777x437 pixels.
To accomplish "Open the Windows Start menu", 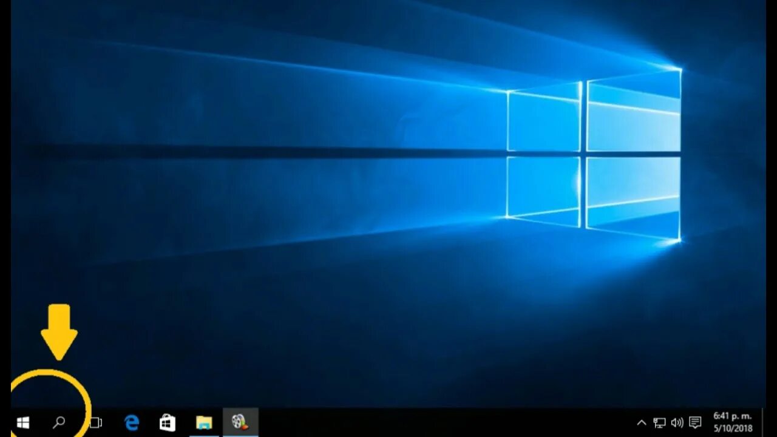I will [23, 423].
